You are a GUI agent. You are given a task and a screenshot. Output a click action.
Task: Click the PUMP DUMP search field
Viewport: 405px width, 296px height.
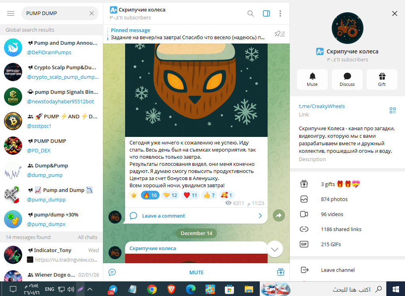pyautogui.click(x=60, y=13)
